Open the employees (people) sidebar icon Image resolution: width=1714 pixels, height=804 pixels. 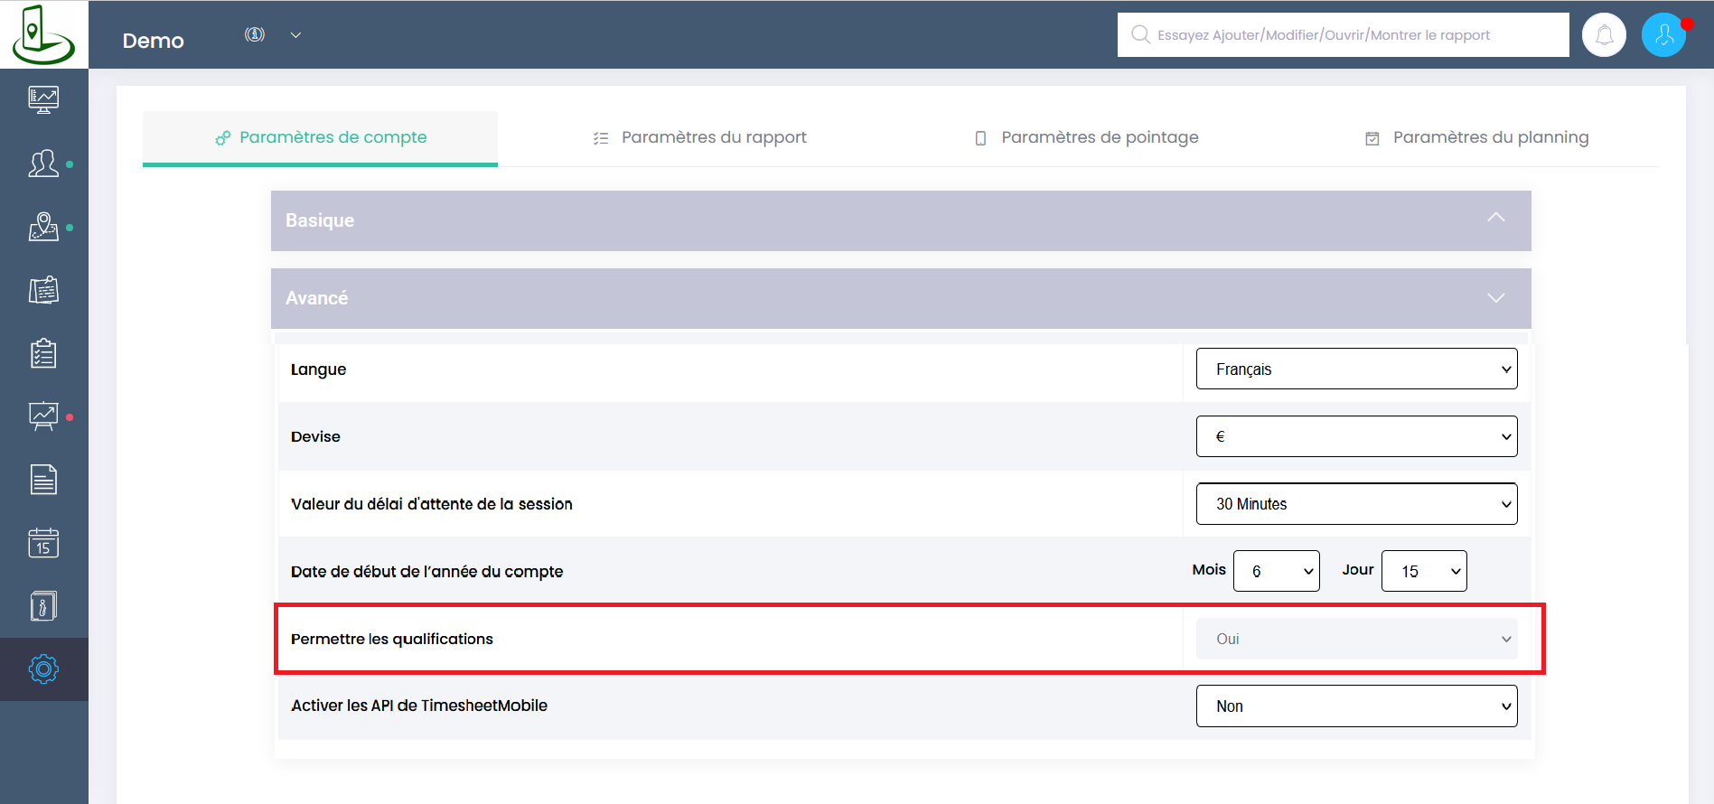(x=43, y=164)
